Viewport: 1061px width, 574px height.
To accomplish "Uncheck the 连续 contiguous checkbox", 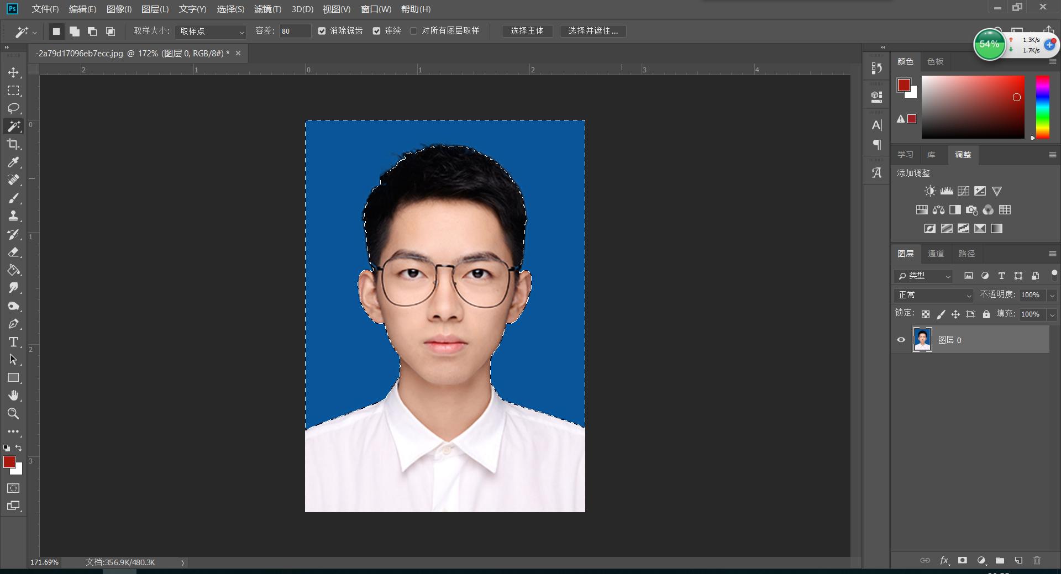I will (377, 31).
